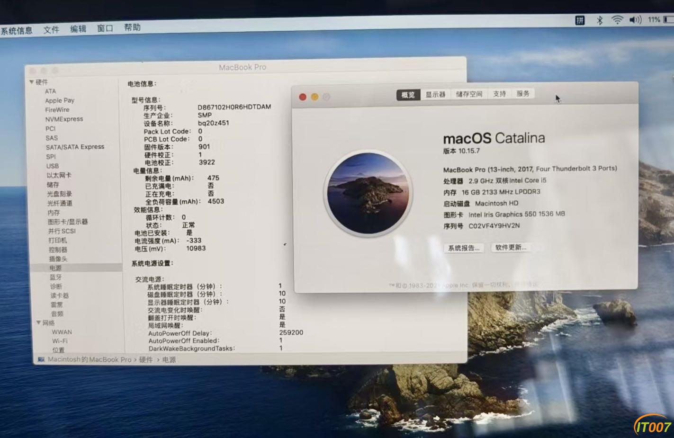Click the AutoPowerOff Delay value 259200

click(x=291, y=332)
